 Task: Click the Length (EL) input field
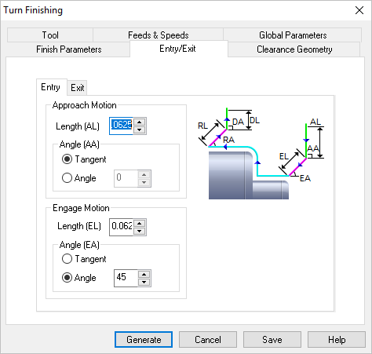point(121,227)
